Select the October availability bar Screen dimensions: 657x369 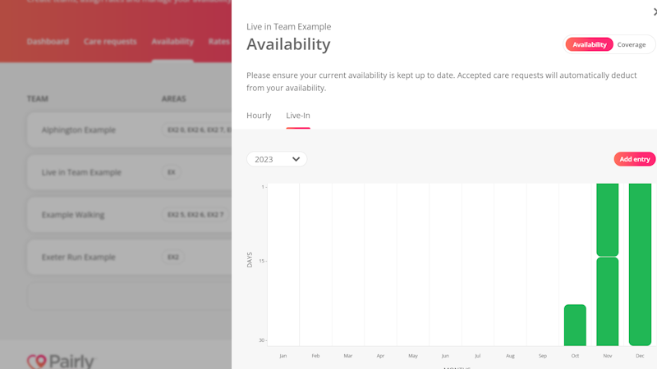[x=575, y=325]
